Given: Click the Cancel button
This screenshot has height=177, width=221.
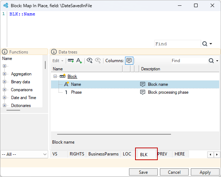Looking at the screenshot, I should tap(174, 172).
